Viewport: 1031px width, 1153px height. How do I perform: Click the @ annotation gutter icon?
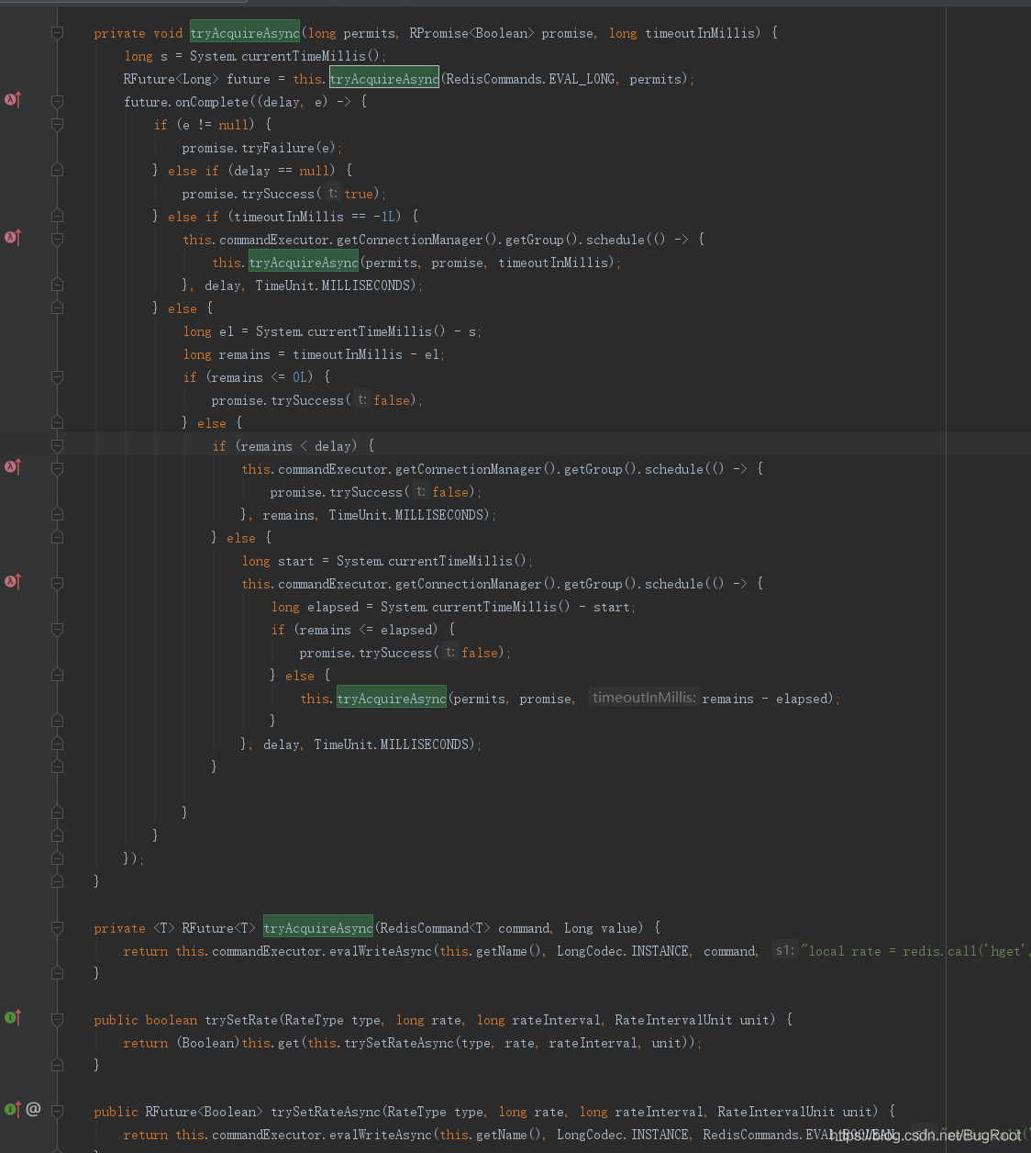[x=34, y=1109]
